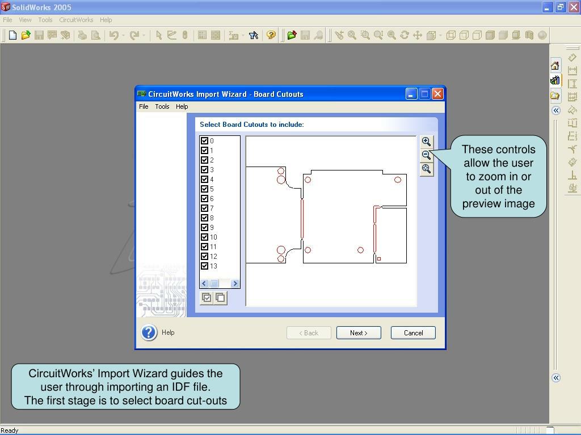The image size is (581, 435).
Task: Open Print Preview from toolbar
Action: (x=95, y=35)
